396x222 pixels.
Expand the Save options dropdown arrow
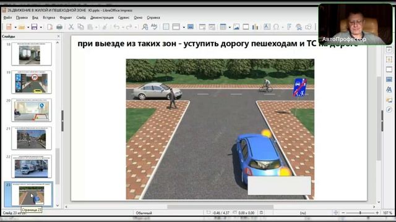pyautogui.click(x=41, y=27)
